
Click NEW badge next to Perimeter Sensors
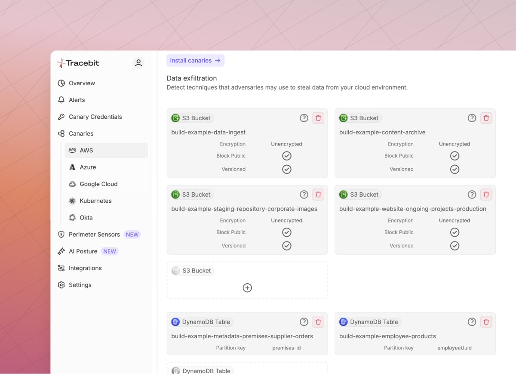132,235
